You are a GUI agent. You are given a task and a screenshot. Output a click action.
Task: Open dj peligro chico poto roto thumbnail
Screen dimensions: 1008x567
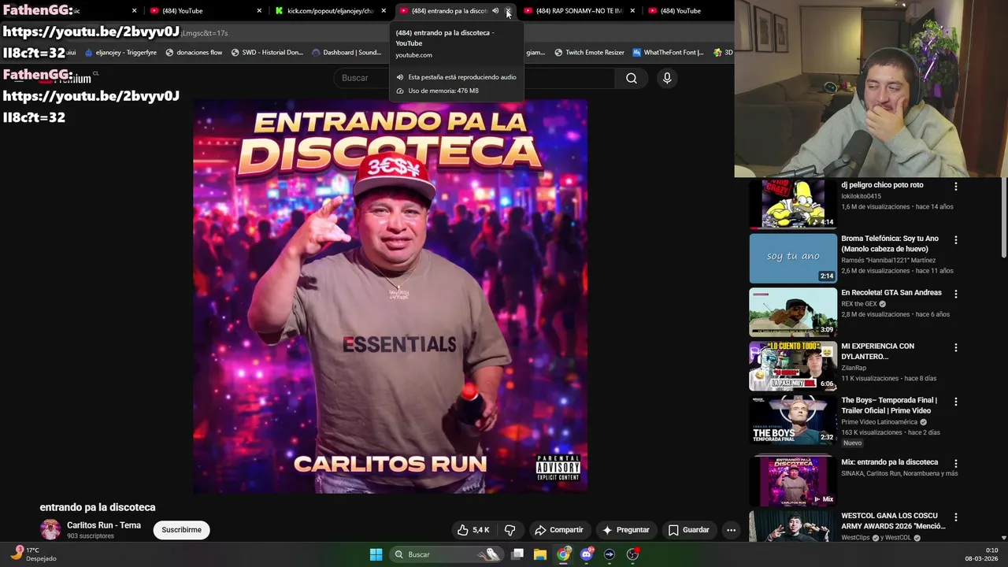click(793, 204)
